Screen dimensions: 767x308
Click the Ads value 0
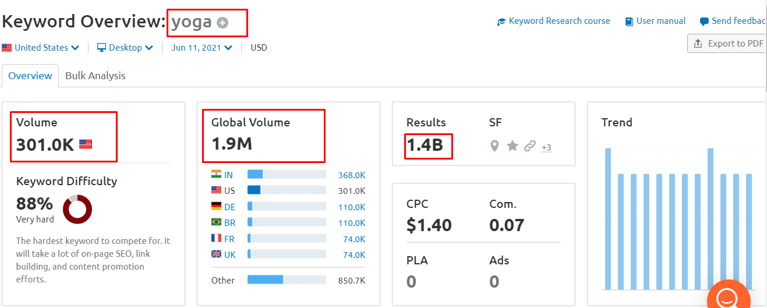click(x=494, y=282)
